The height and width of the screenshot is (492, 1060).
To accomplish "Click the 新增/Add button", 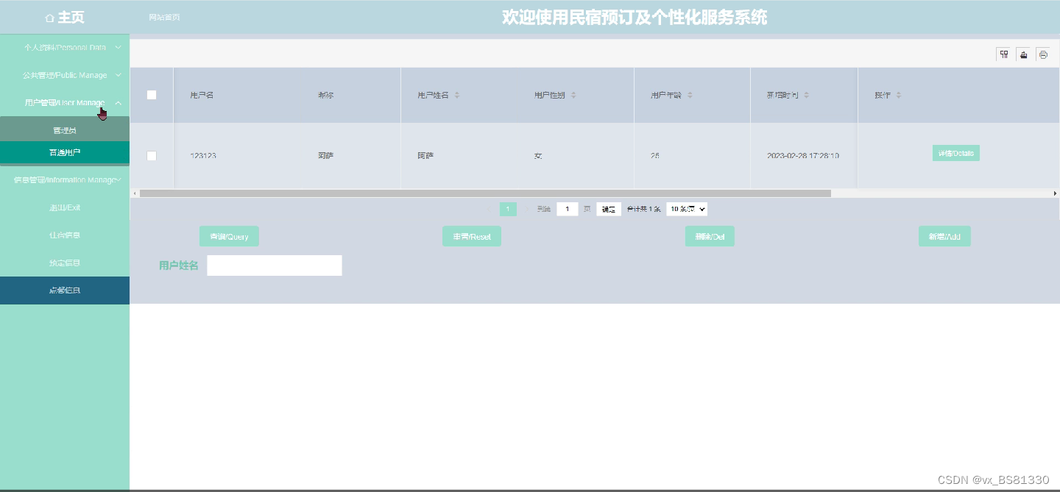I will (944, 236).
